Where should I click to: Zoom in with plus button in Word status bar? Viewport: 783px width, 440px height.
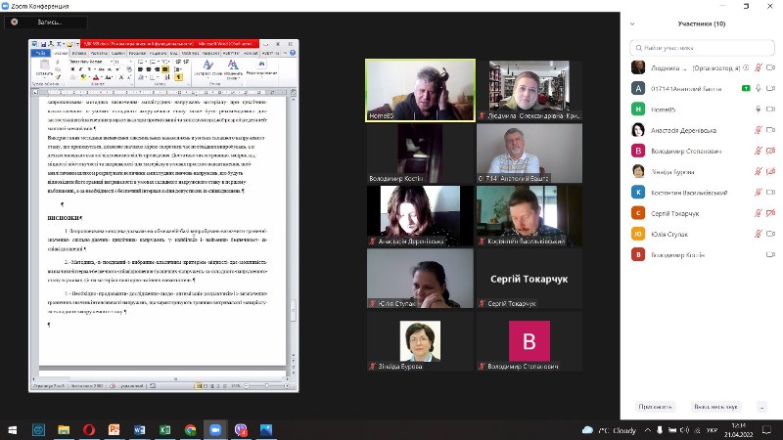(287, 385)
